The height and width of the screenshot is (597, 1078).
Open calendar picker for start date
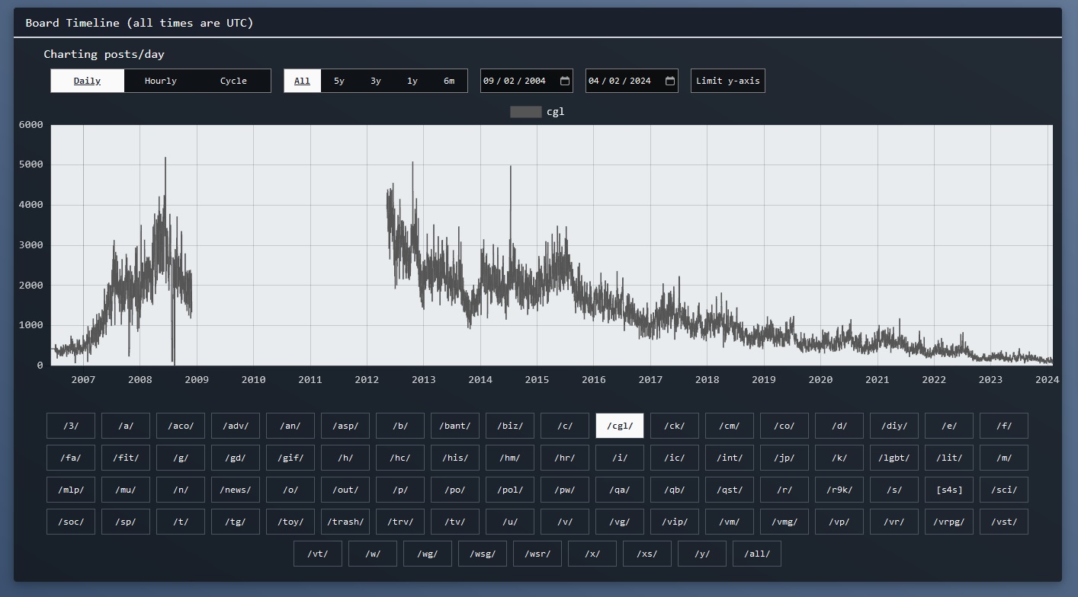(x=565, y=81)
